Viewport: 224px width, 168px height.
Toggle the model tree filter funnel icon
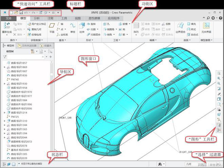pos(4,57)
